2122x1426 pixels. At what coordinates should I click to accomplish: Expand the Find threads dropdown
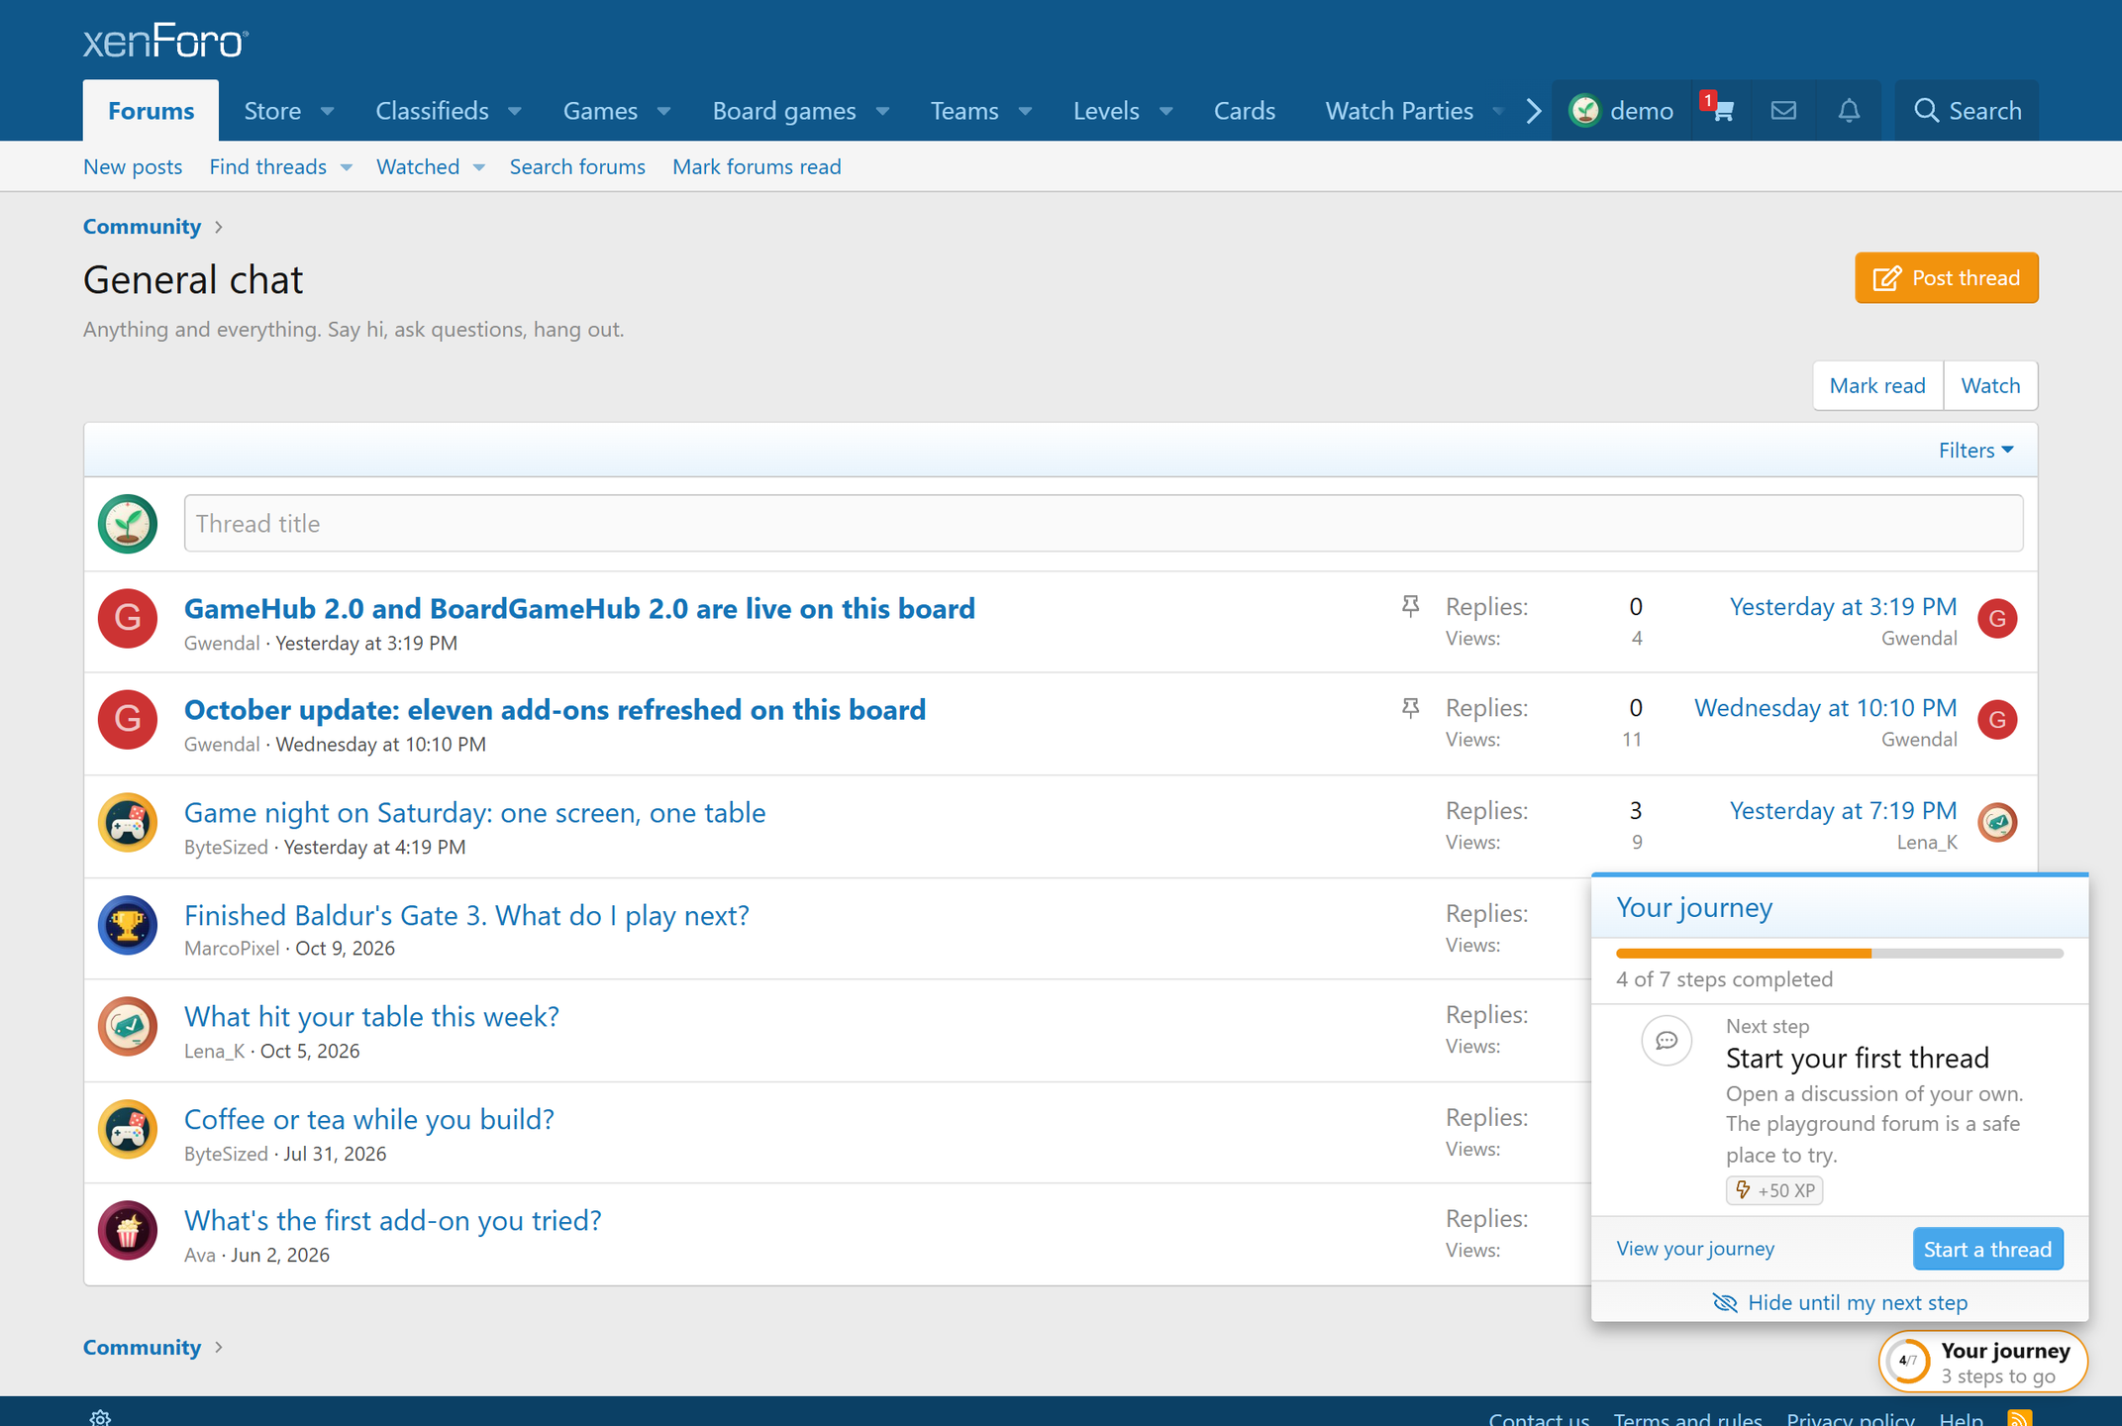pos(347,167)
